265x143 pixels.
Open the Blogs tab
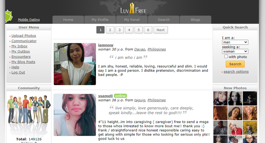tap(195, 20)
